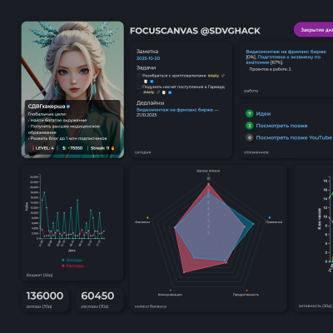This screenshot has height=333, width=333.
Task: Open the Видеомонтаж project link in работа card
Action: (286, 52)
